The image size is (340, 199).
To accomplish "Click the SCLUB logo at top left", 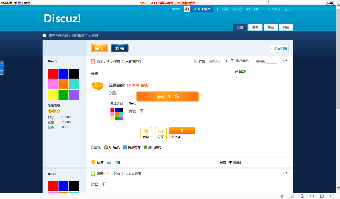I will [x=6, y=3].
